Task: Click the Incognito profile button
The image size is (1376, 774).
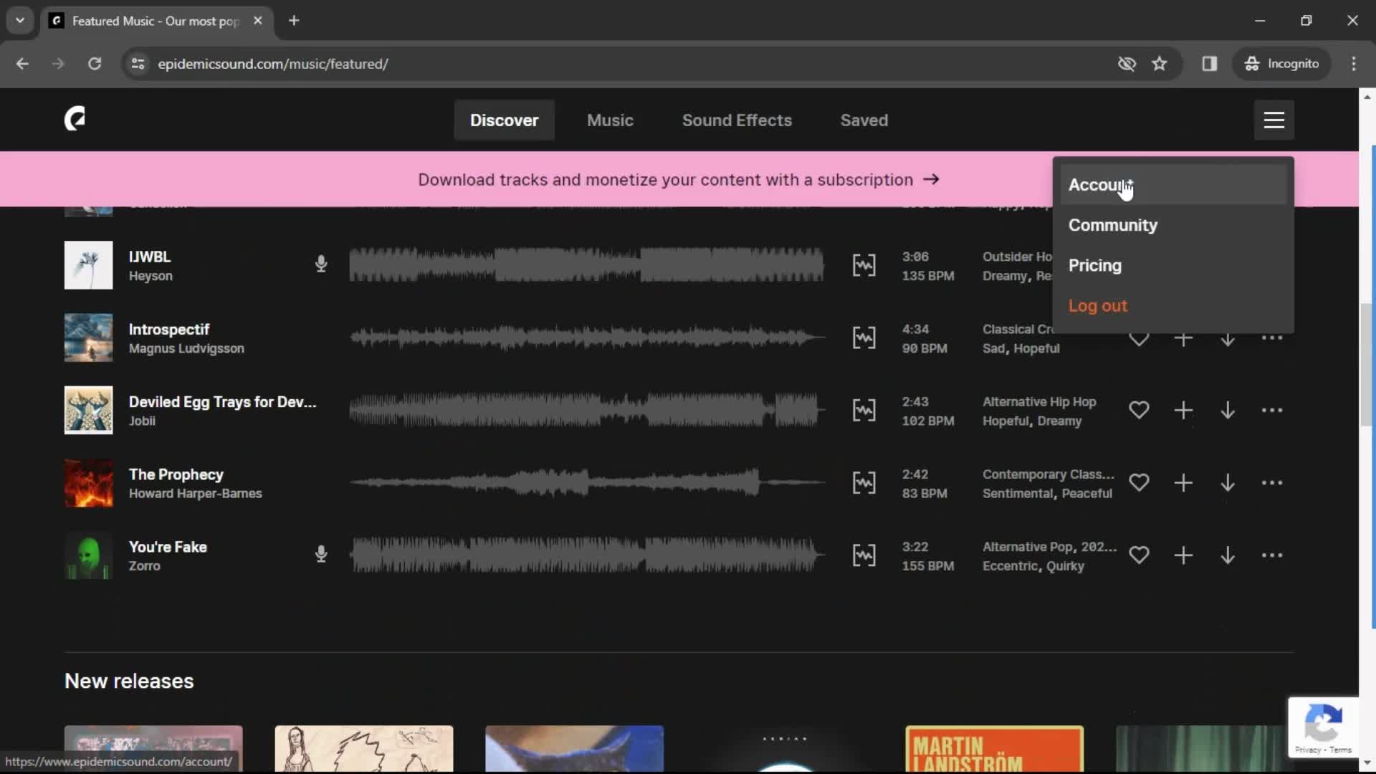Action: point(1282,64)
